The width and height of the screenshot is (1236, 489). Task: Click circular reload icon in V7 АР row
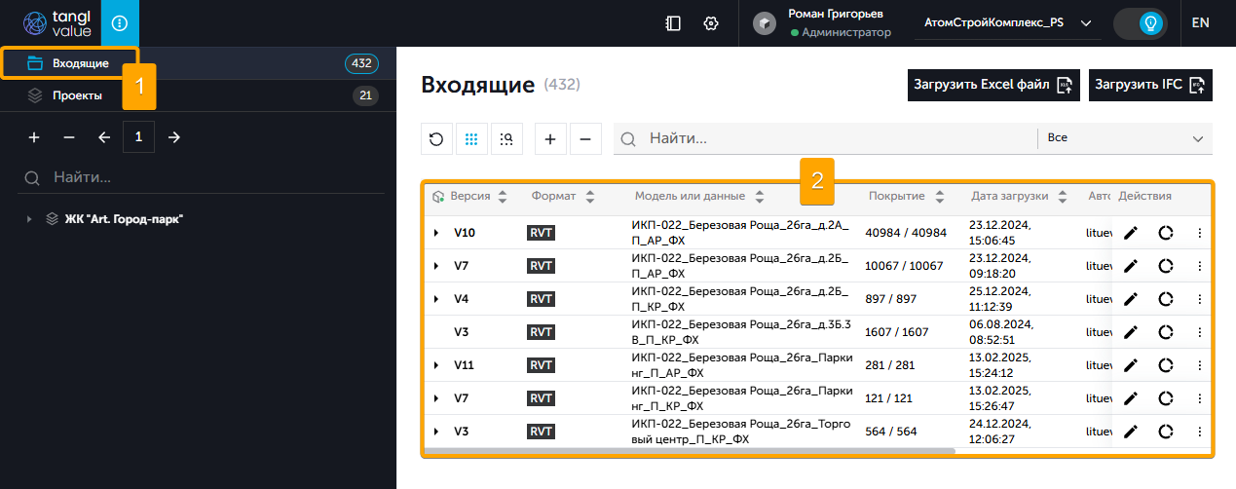pyautogui.click(x=1165, y=266)
